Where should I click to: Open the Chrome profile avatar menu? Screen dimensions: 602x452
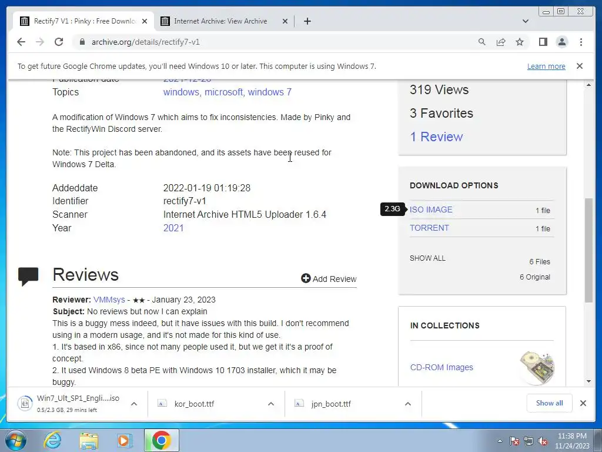point(562,42)
